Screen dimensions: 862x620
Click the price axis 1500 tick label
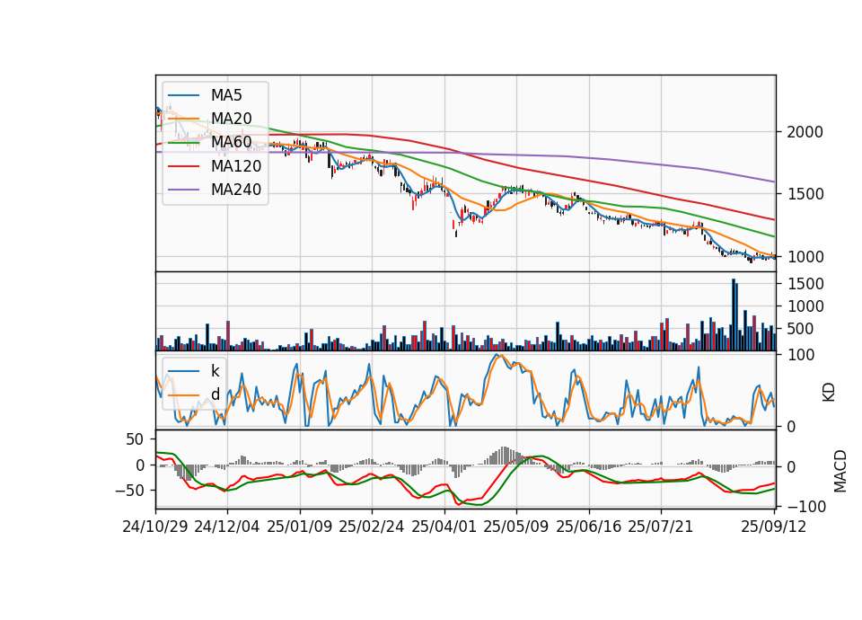pyautogui.click(x=805, y=194)
